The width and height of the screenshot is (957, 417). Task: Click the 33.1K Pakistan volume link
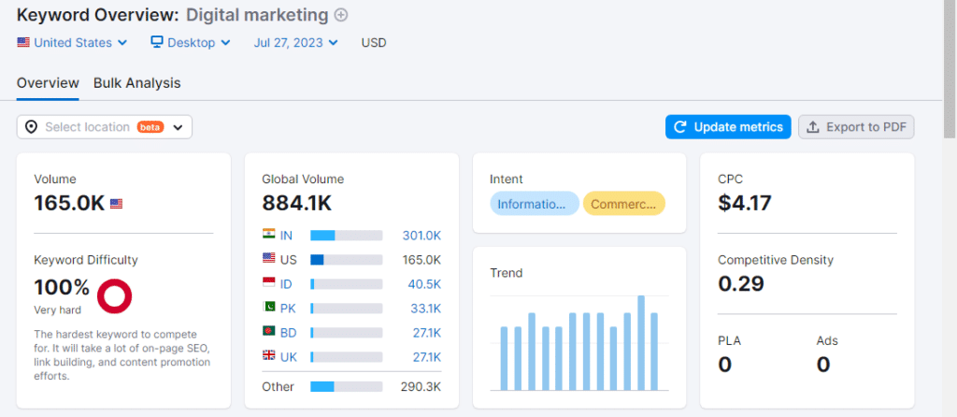click(x=425, y=309)
